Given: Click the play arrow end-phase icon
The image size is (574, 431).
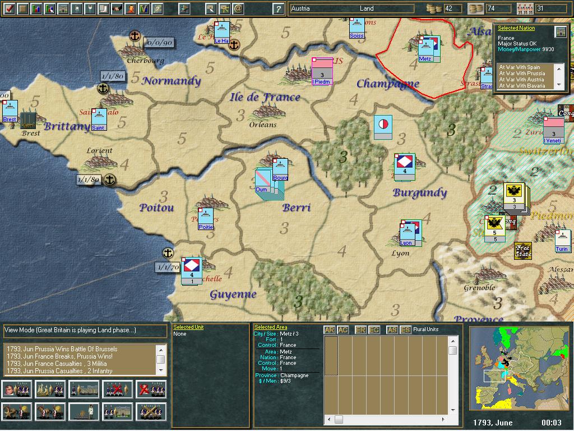Looking at the screenshot, I should pos(184,8).
